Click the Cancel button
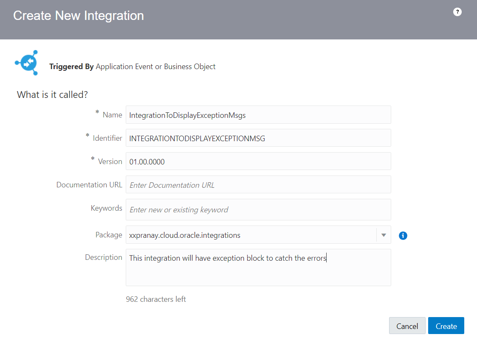Viewport: 477px width, 337px height. pyautogui.click(x=407, y=326)
